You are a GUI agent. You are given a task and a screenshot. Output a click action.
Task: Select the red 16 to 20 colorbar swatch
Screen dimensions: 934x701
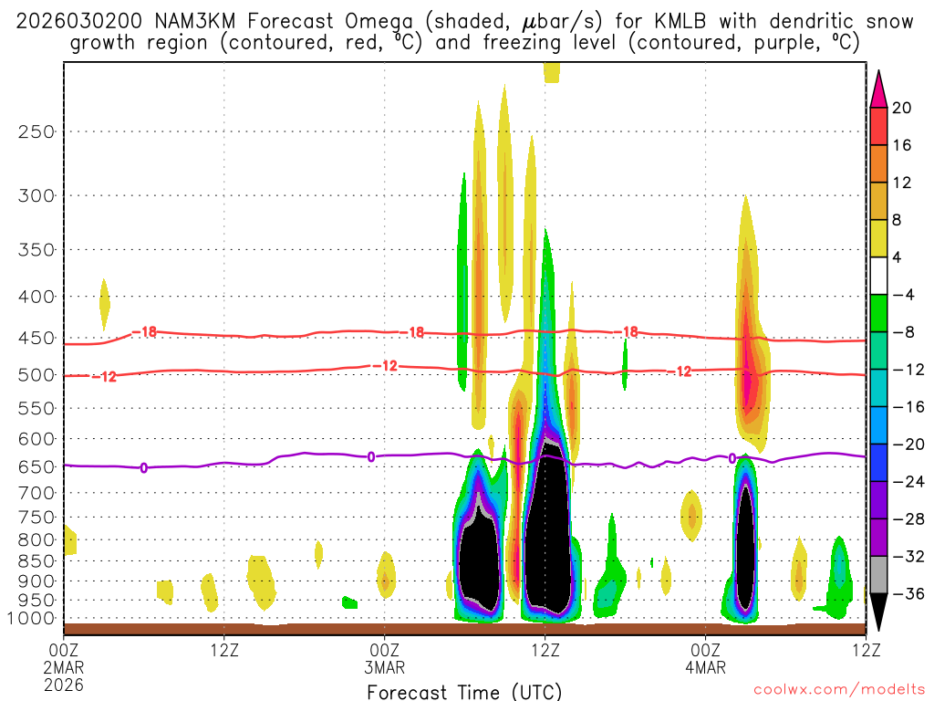pos(878,126)
